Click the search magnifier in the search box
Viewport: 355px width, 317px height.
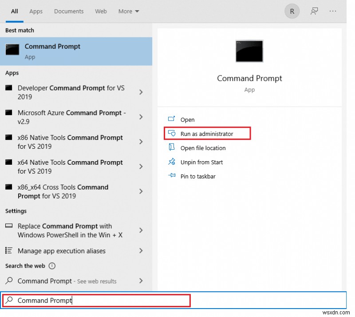[x=10, y=301]
